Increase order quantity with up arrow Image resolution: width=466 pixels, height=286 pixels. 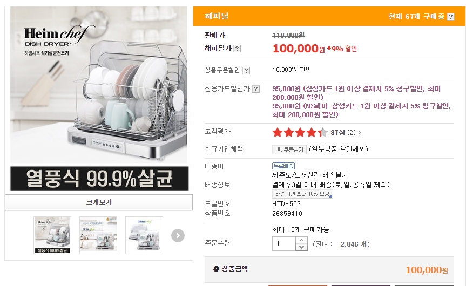[302, 240]
